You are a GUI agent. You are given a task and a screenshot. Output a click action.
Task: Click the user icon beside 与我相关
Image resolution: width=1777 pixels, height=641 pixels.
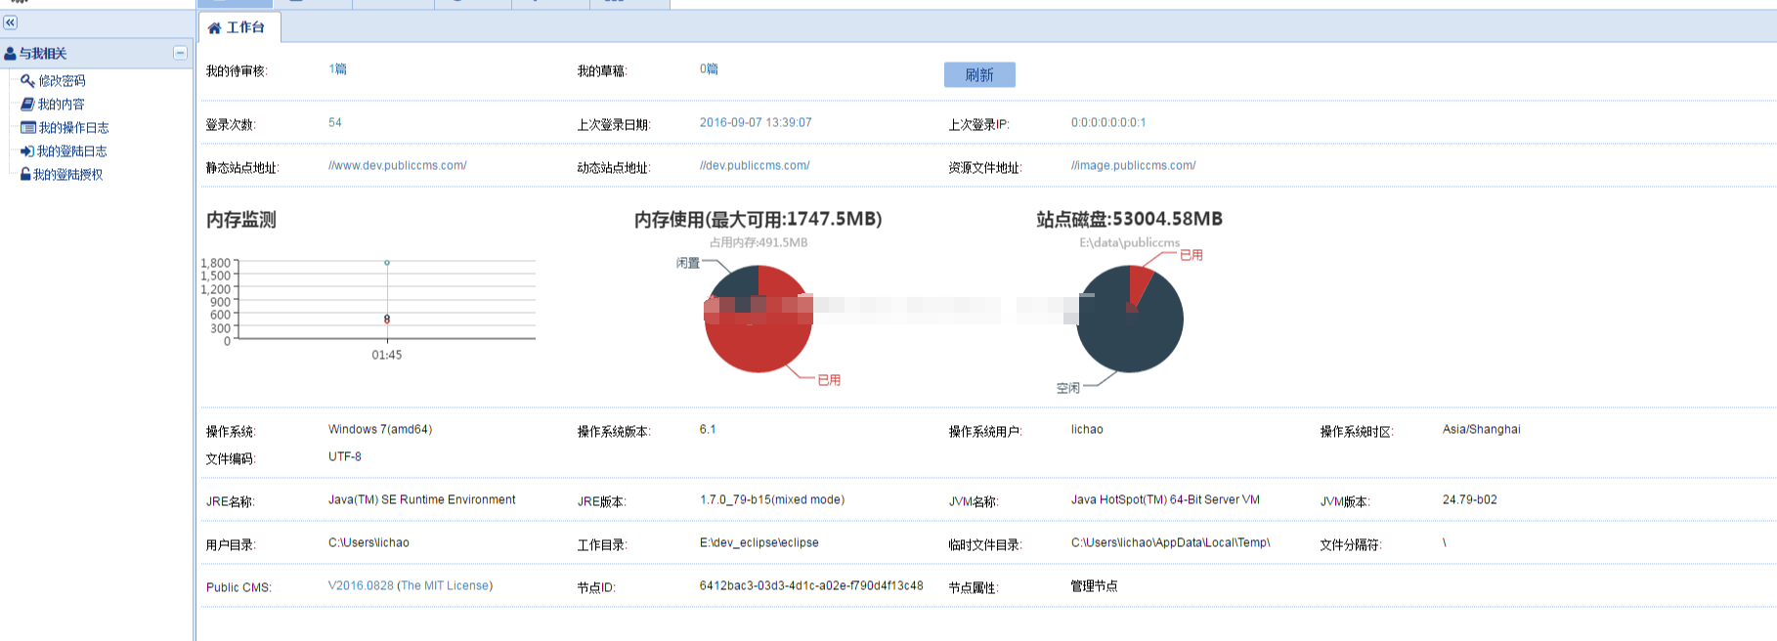click(x=10, y=54)
